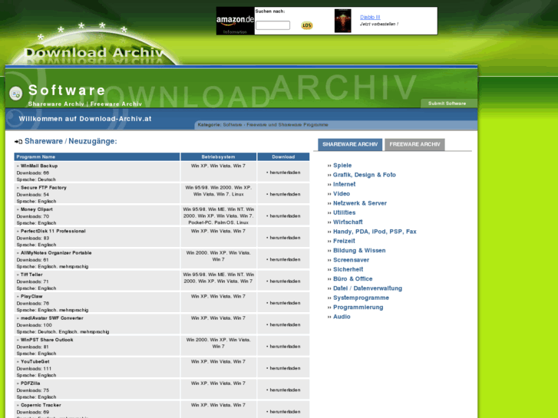558x418 pixels.
Task: Click herunterladen for Tiff Teller
Action: point(285,281)
